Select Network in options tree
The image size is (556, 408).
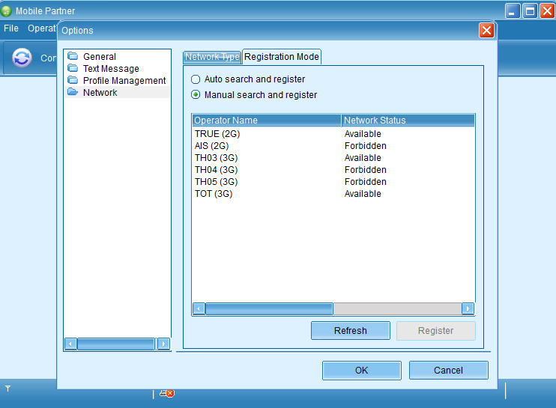click(100, 93)
